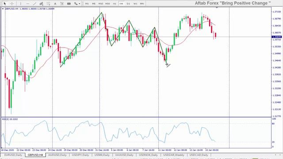The image size is (283, 159).
Task: Click the current price label 1.35849
Action: [x=276, y=37]
